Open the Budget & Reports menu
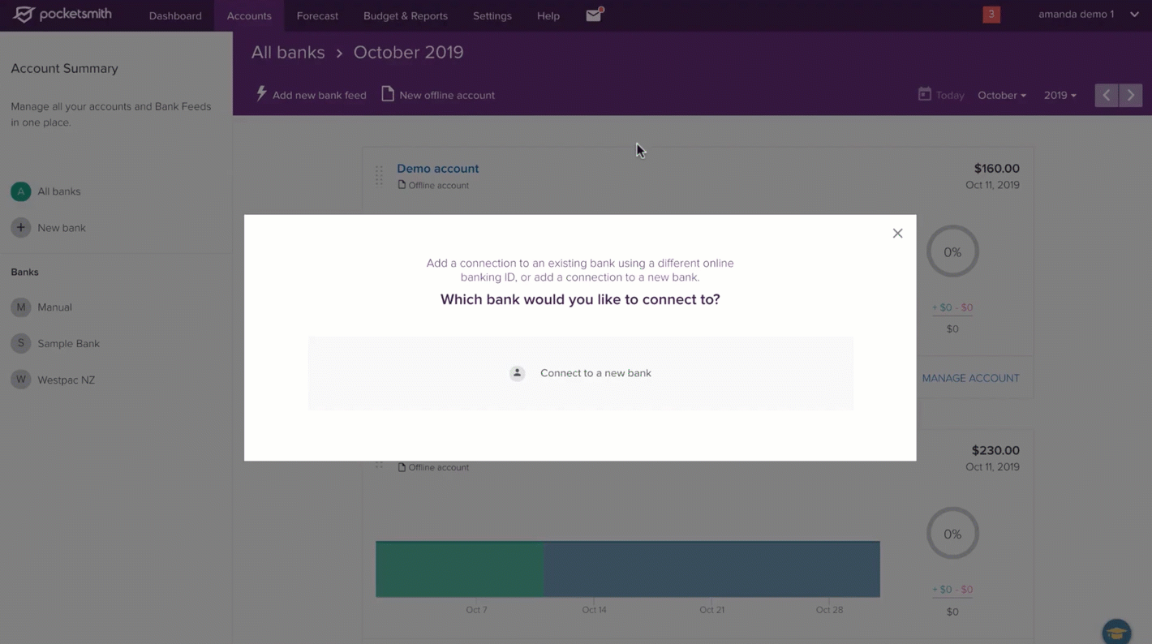Screen dimensions: 1152x644 [405, 15]
